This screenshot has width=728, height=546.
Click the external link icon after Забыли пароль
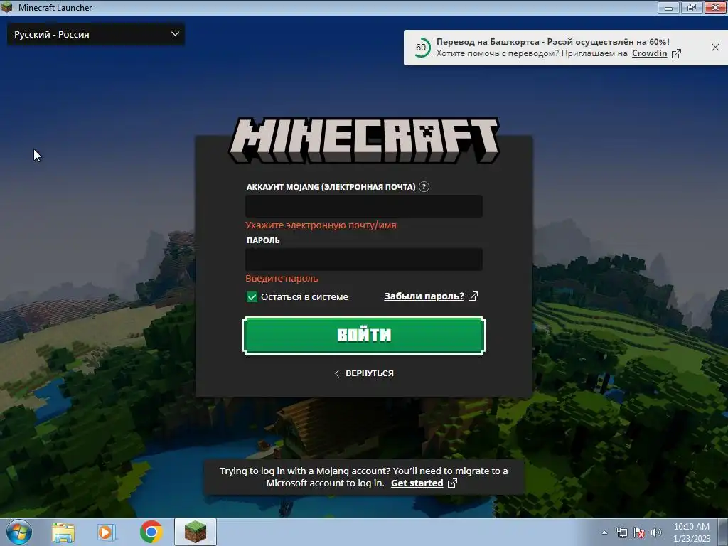point(473,296)
